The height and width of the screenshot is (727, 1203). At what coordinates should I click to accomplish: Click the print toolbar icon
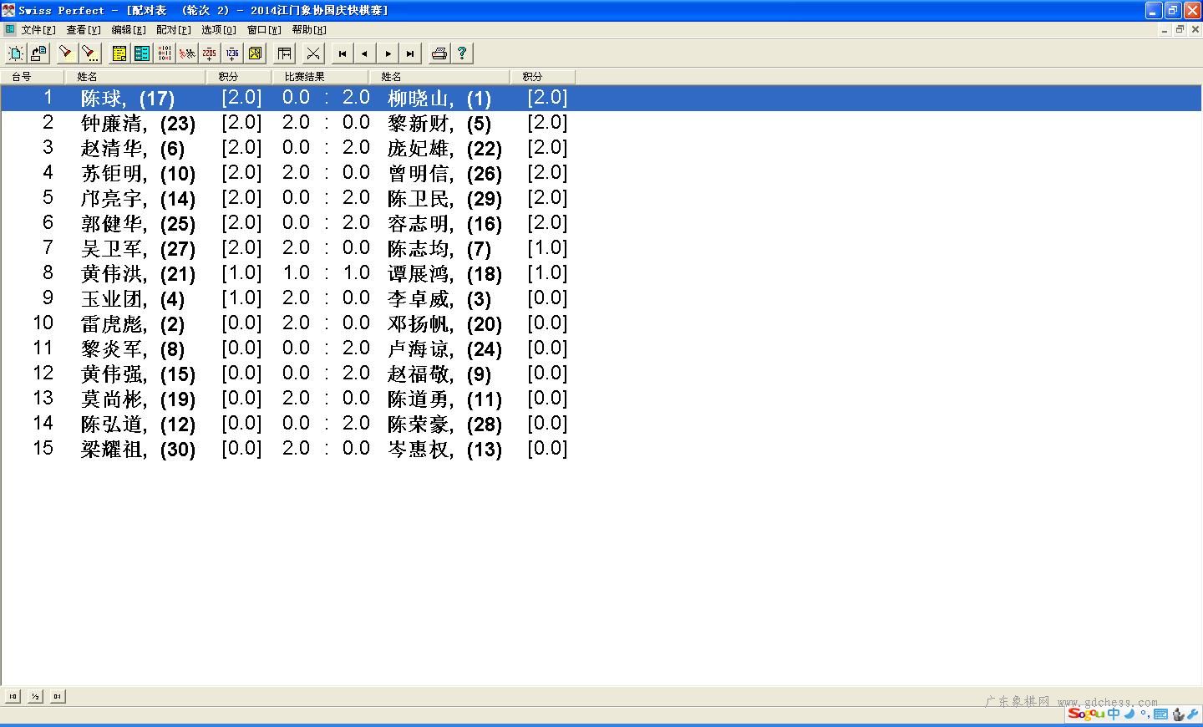439,53
